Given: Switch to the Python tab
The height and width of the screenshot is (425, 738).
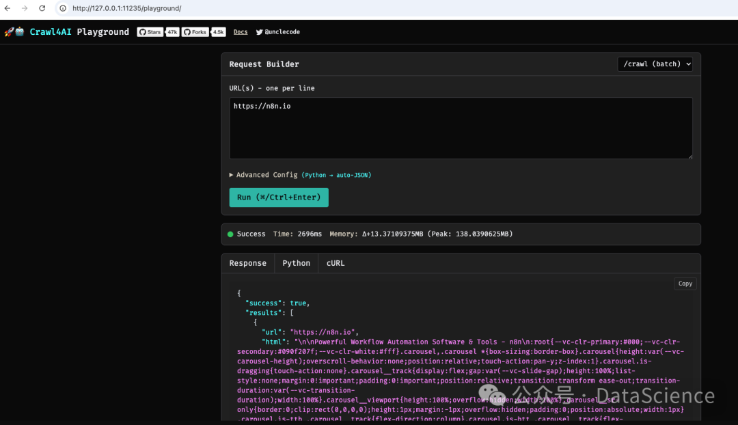Looking at the screenshot, I should [x=296, y=263].
